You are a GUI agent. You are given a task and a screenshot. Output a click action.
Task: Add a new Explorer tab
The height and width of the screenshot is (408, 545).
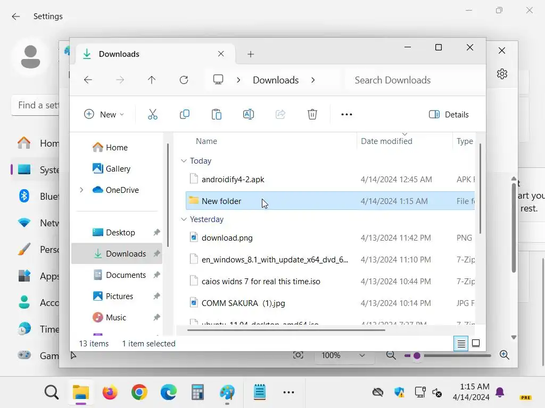[x=251, y=54]
